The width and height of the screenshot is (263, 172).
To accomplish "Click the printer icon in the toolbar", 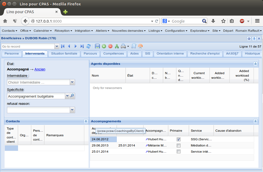I will [123, 46].
